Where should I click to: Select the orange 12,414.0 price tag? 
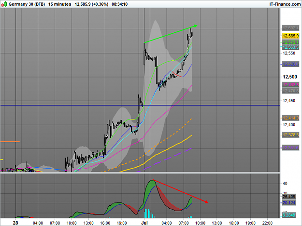[290, 118]
